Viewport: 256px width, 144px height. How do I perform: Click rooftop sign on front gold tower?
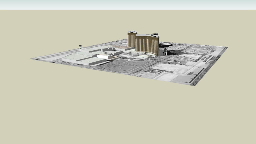click(x=154, y=35)
